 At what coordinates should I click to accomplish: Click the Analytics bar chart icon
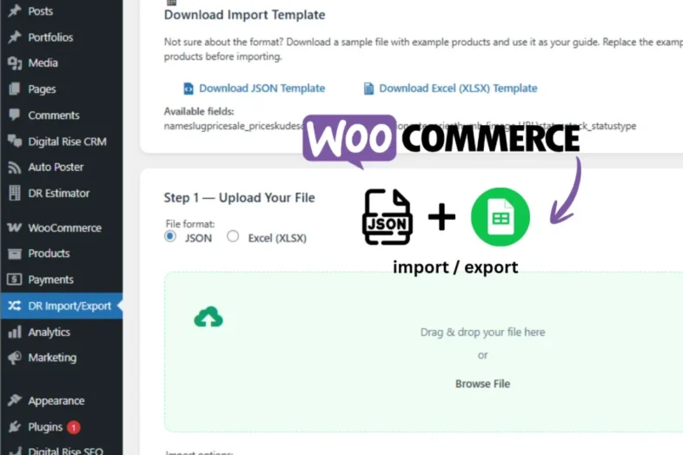(x=15, y=332)
